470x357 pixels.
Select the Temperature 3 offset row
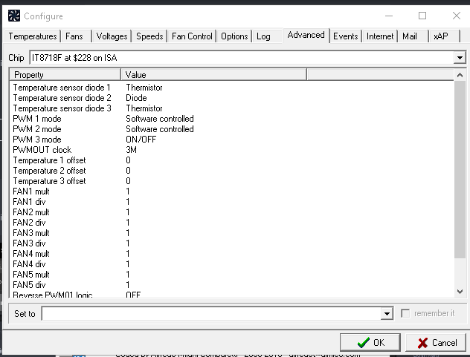click(x=232, y=181)
